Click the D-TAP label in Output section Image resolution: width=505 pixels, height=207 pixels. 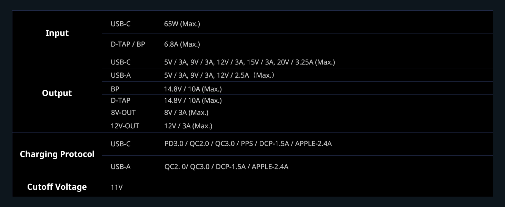click(120, 100)
